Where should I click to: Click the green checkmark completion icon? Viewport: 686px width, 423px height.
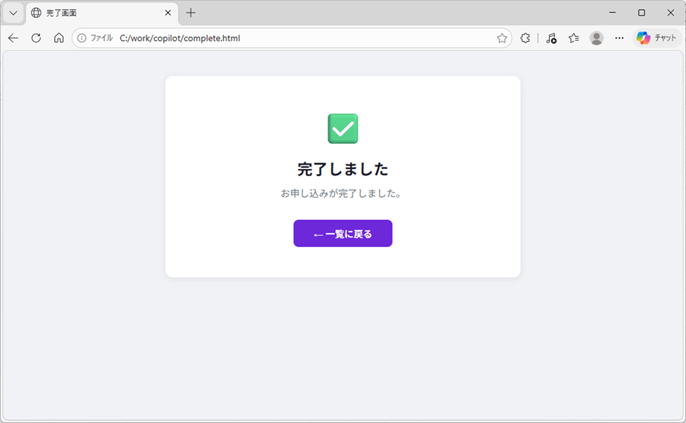[343, 129]
